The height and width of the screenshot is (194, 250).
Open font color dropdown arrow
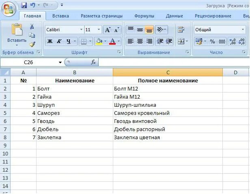click(119, 41)
